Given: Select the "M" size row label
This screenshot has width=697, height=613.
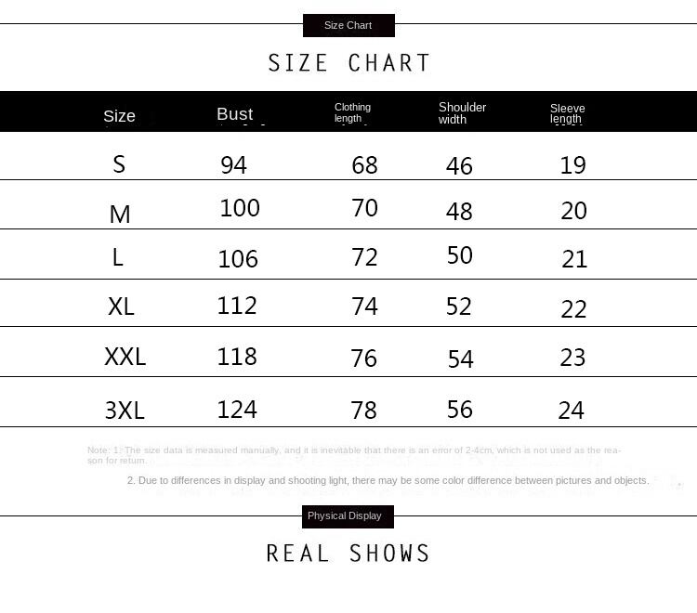Looking at the screenshot, I should point(120,215).
